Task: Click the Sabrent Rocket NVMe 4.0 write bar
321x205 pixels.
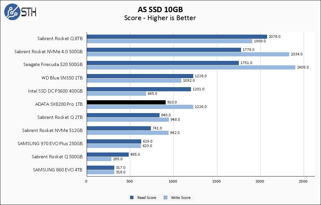Action: 188,54
